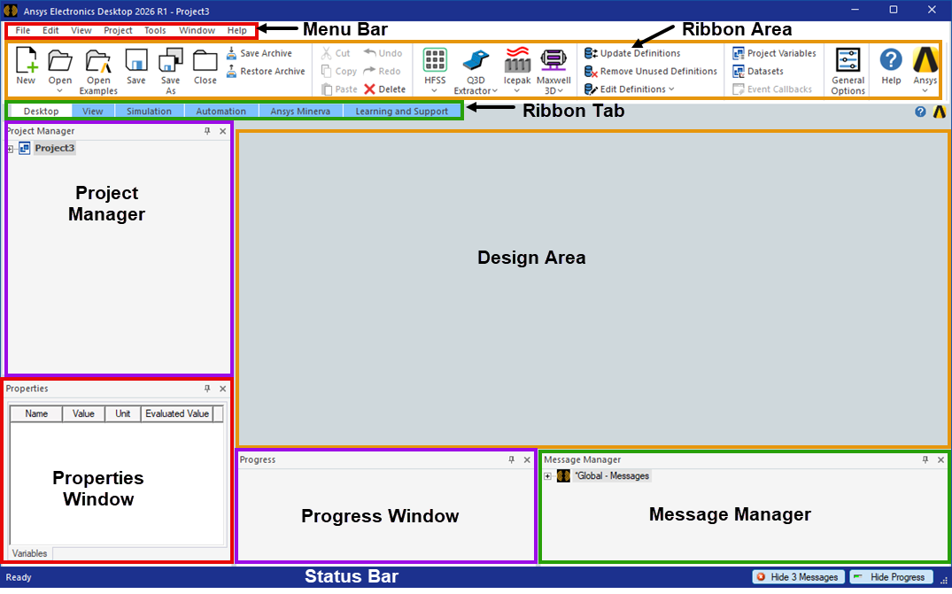Viewport: 952px width, 594px height.
Task: Select the Variables tab in Properties
Action: click(29, 554)
